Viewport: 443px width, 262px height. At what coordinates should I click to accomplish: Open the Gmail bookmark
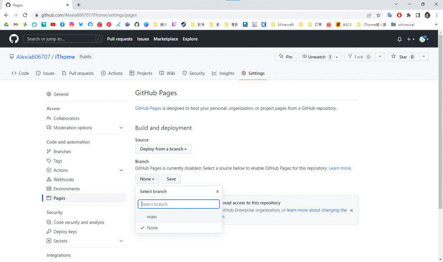[16, 25]
